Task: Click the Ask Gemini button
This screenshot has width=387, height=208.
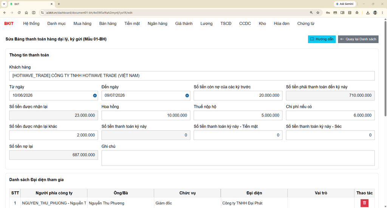Action: [345, 4]
